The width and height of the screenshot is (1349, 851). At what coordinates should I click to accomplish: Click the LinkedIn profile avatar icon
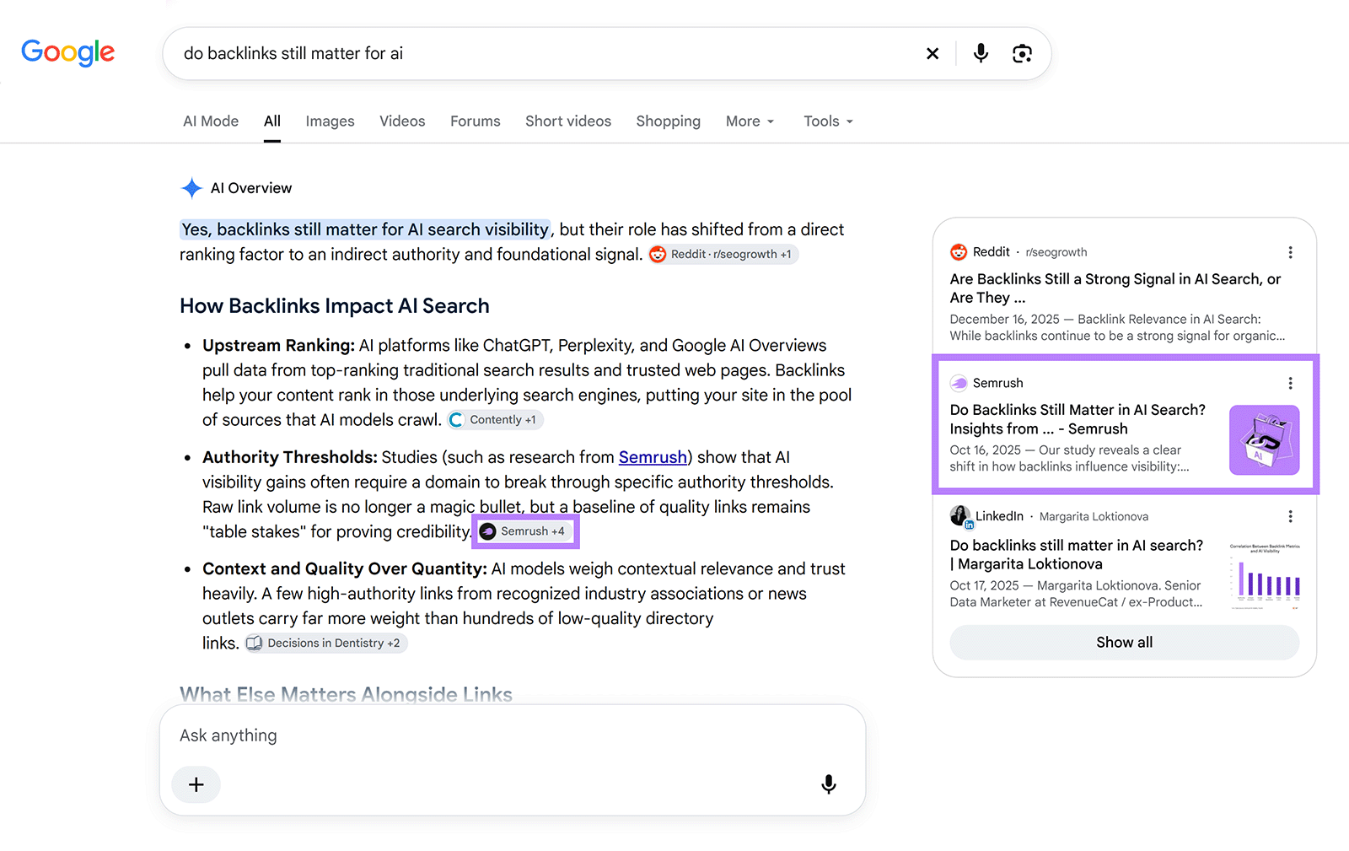(x=960, y=516)
